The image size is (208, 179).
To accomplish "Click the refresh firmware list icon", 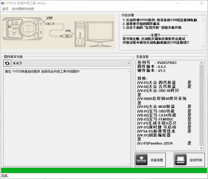I will click(7, 63).
